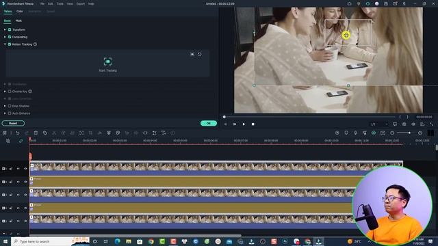This screenshot has height=246, width=438.
Task: Expand the Compositing section arrow
Action: click(5, 37)
